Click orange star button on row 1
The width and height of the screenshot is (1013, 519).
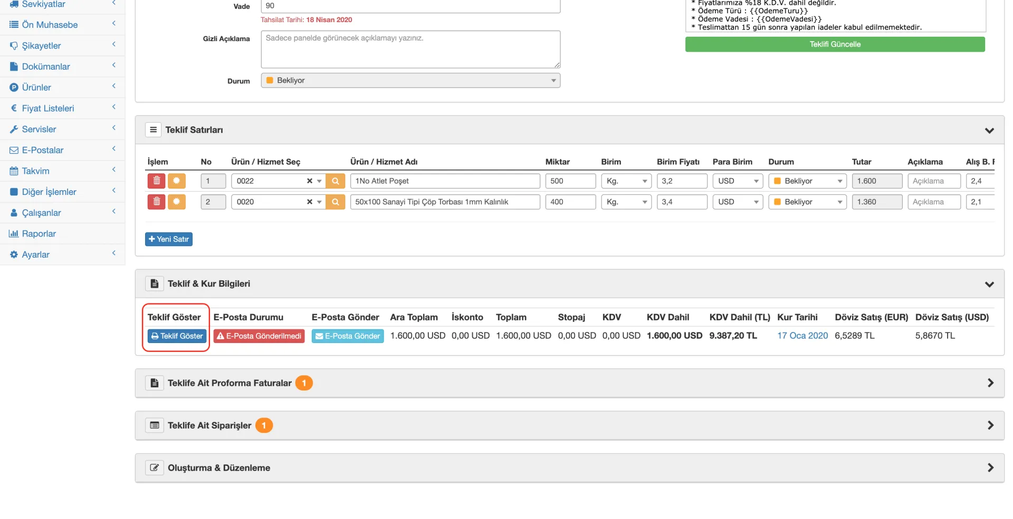pos(177,181)
